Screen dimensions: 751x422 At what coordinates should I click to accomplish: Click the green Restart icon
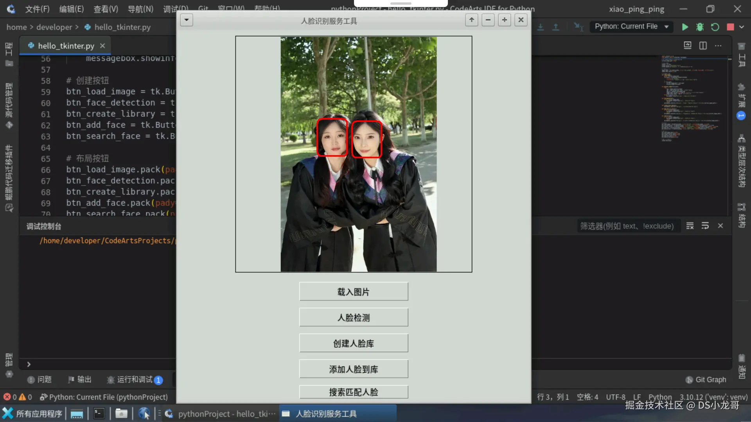pyautogui.click(x=715, y=27)
